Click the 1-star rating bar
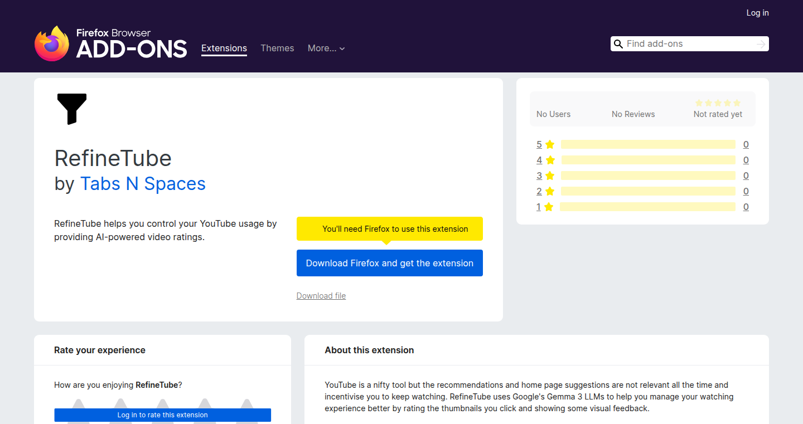Screen dimensions: 803x424 click(647, 207)
